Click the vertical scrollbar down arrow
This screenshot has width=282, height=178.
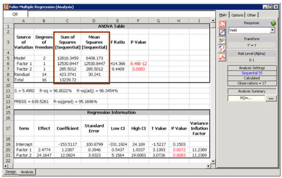(x=213, y=161)
